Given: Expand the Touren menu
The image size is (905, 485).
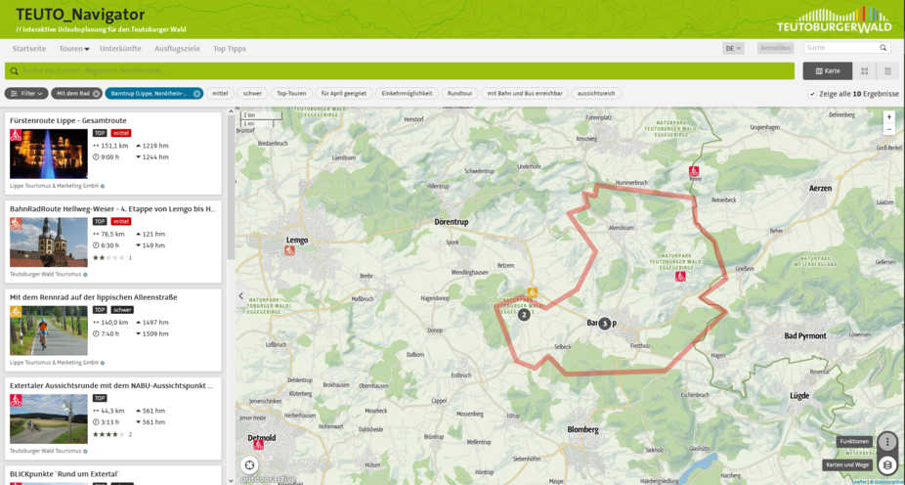Looking at the screenshot, I should click(73, 48).
